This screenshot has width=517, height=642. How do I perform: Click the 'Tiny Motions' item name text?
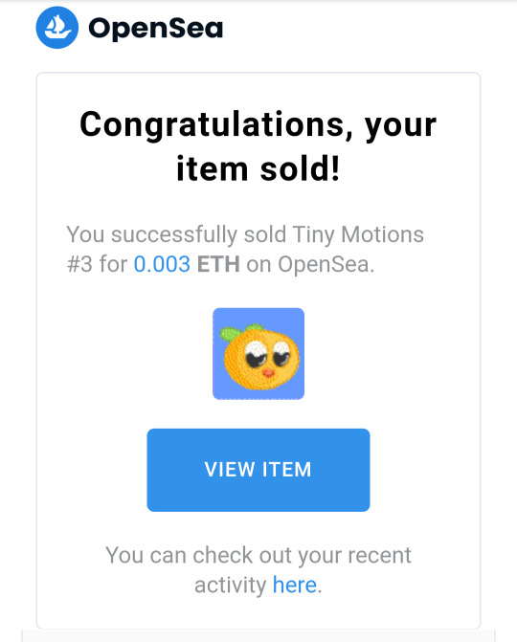[x=358, y=234]
